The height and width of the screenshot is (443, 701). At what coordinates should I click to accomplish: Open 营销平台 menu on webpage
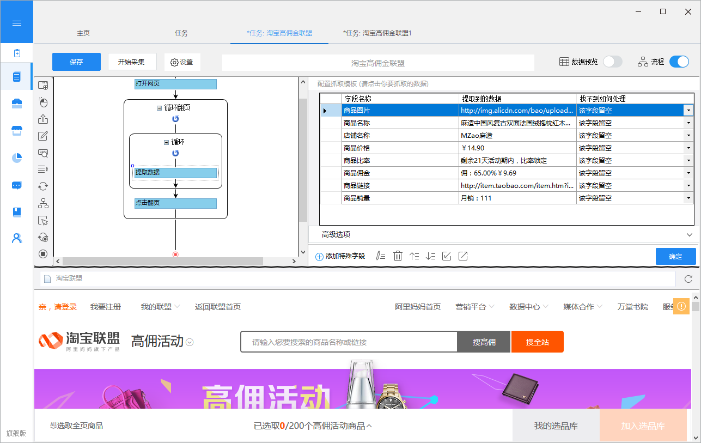pyautogui.click(x=475, y=307)
